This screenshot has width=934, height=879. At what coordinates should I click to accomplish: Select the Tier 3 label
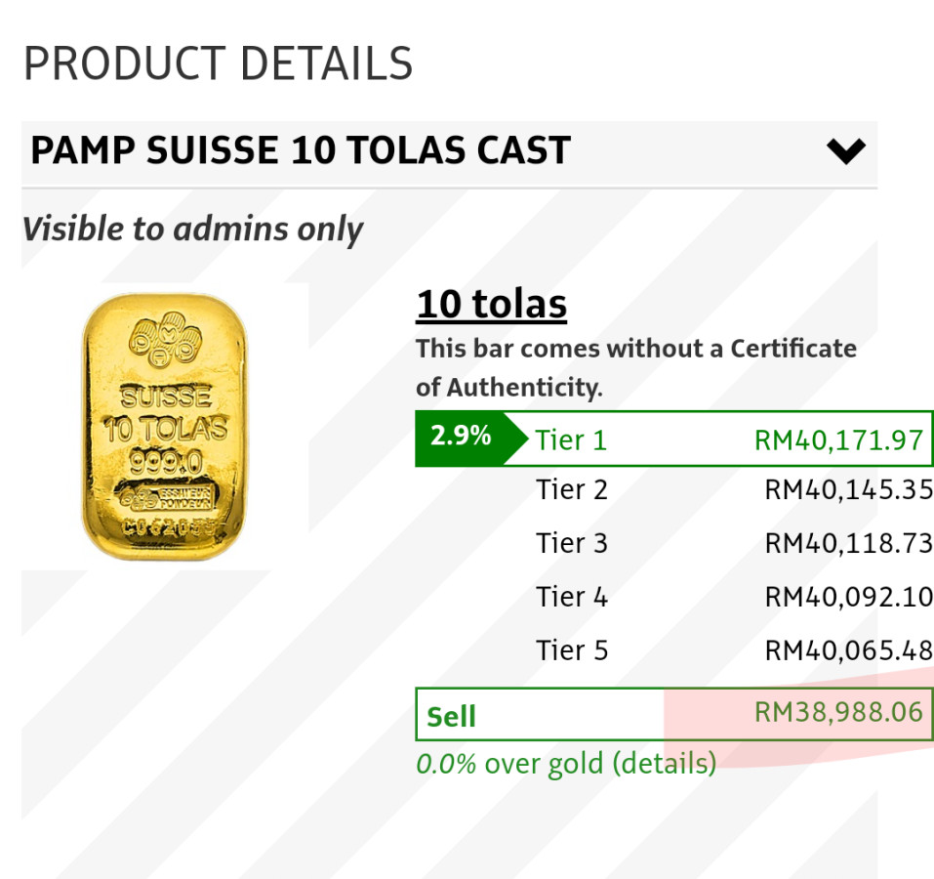coord(571,542)
